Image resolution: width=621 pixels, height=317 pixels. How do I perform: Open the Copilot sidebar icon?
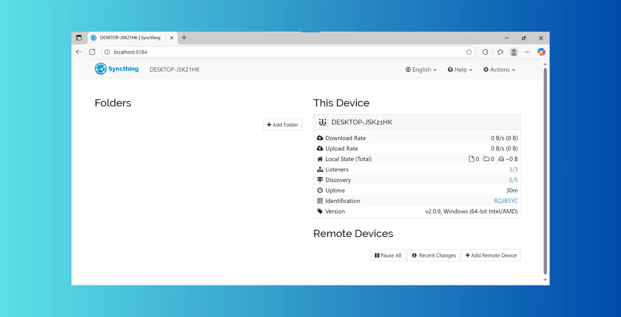pos(541,52)
